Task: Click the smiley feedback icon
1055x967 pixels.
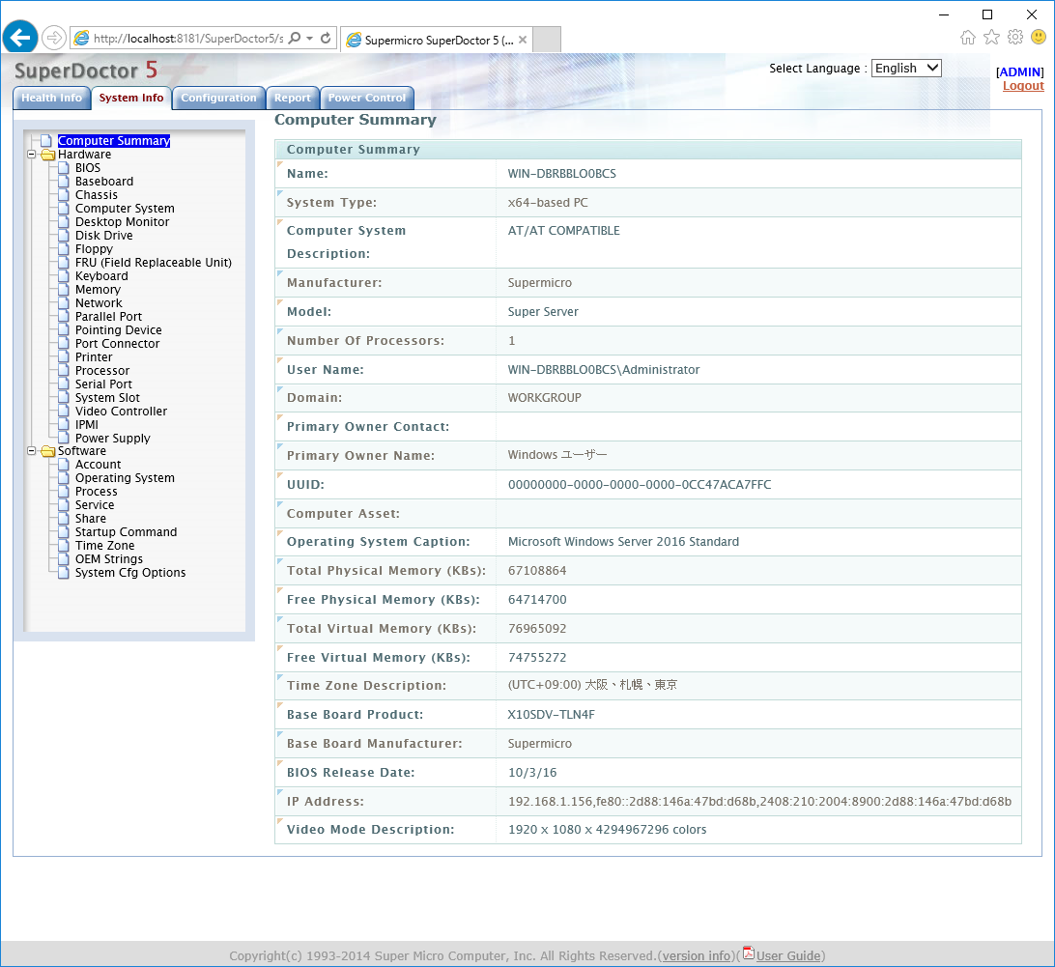Action: pos(1039,37)
